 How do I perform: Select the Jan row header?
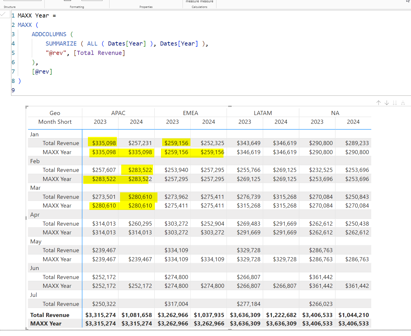click(34, 134)
